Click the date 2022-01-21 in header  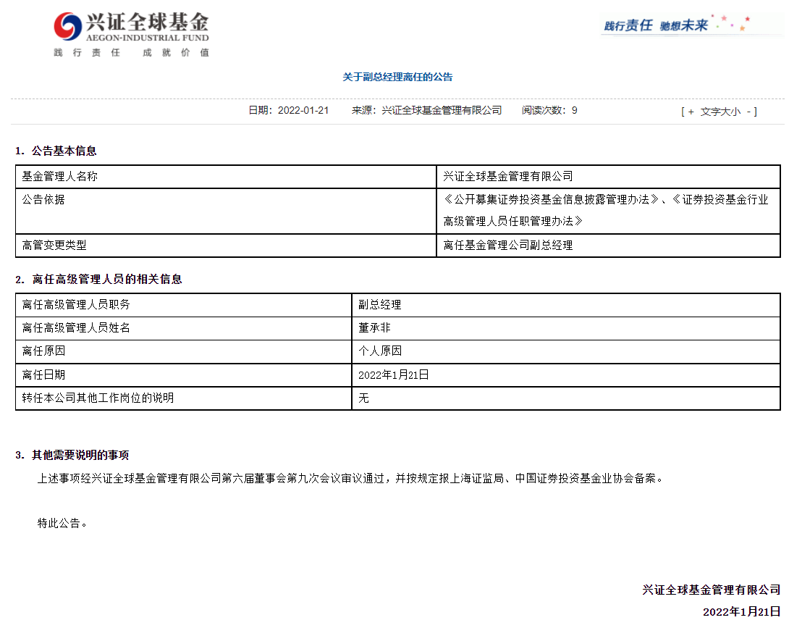303,110
